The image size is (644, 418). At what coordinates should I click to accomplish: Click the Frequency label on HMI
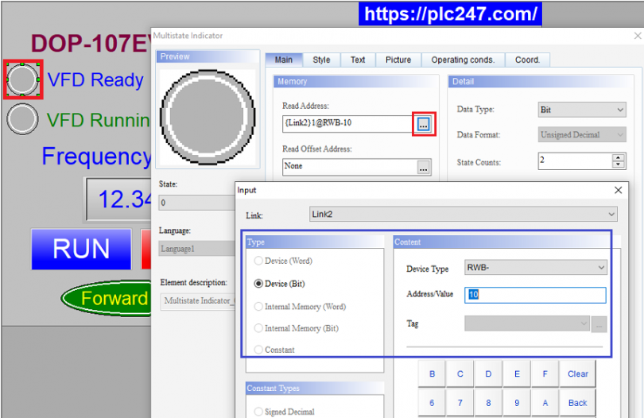(97, 157)
